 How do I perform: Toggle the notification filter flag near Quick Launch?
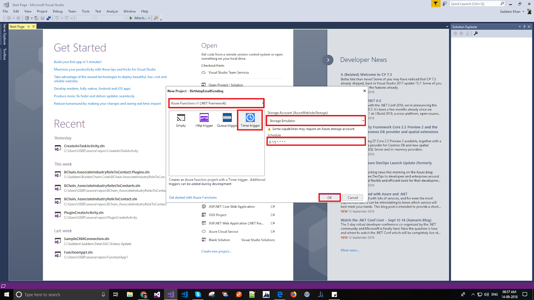click(x=436, y=4)
